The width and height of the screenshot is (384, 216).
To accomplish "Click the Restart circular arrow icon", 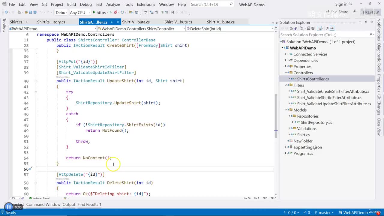I will (122, 12).
